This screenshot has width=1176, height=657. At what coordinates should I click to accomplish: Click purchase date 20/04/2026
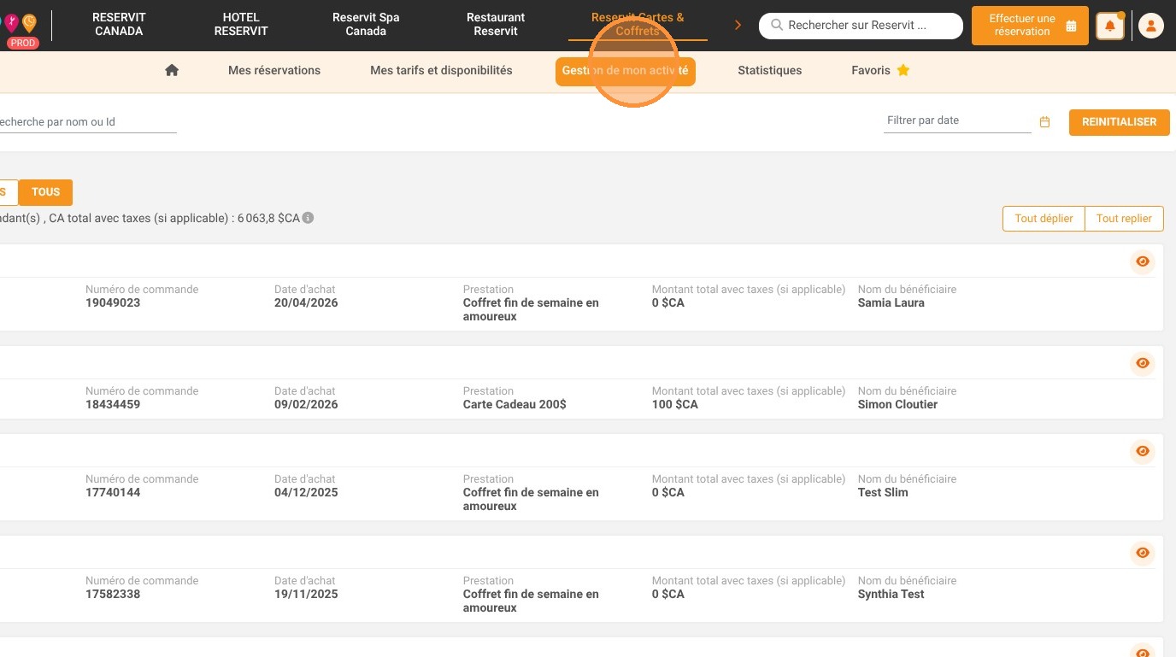tap(306, 303)
